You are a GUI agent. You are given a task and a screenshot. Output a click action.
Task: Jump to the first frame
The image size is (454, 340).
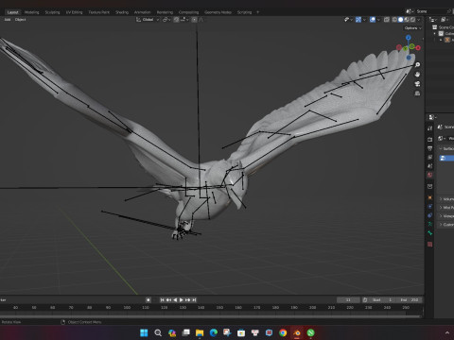(x=162, y=299)
